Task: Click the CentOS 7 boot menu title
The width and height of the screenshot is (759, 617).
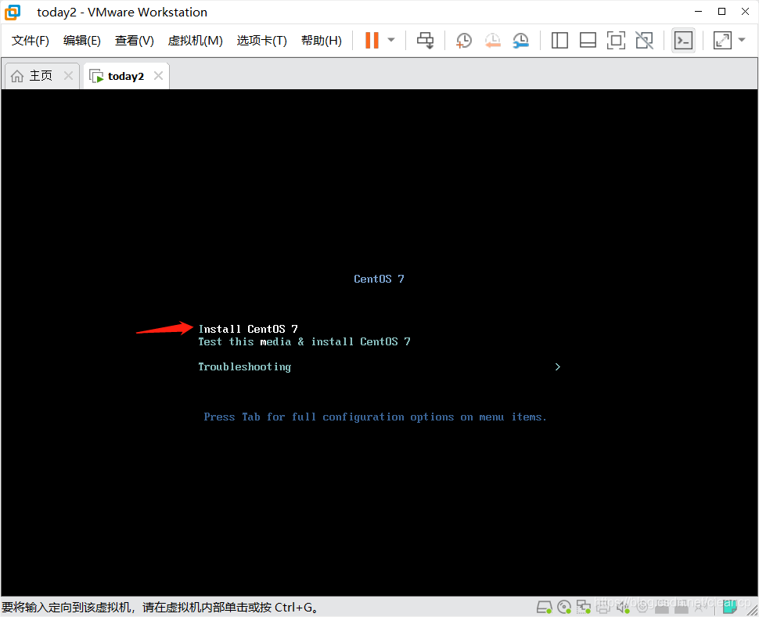Action: (379, 279)
